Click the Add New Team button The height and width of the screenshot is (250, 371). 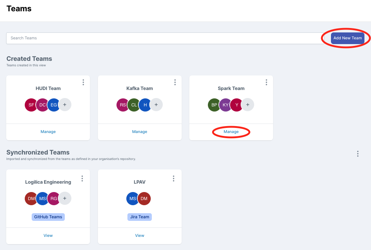347,38
